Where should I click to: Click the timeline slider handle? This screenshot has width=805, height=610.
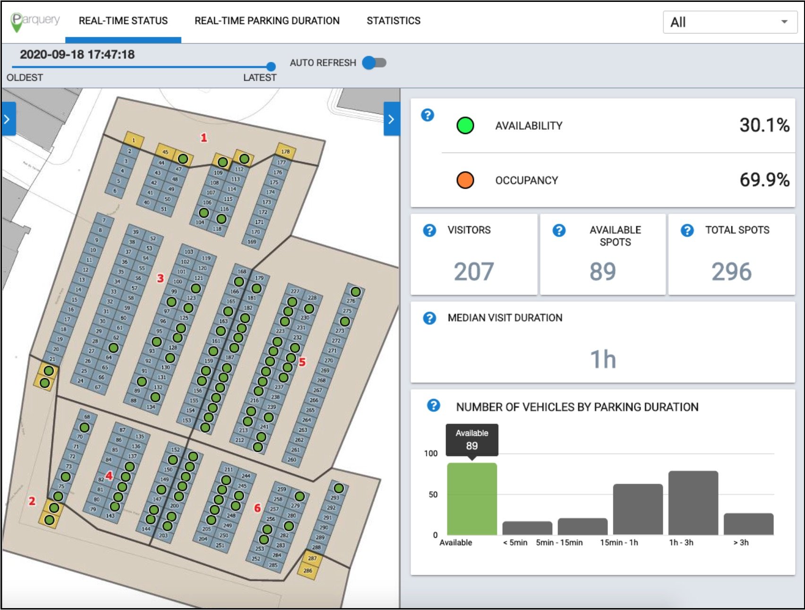point(270,67)
